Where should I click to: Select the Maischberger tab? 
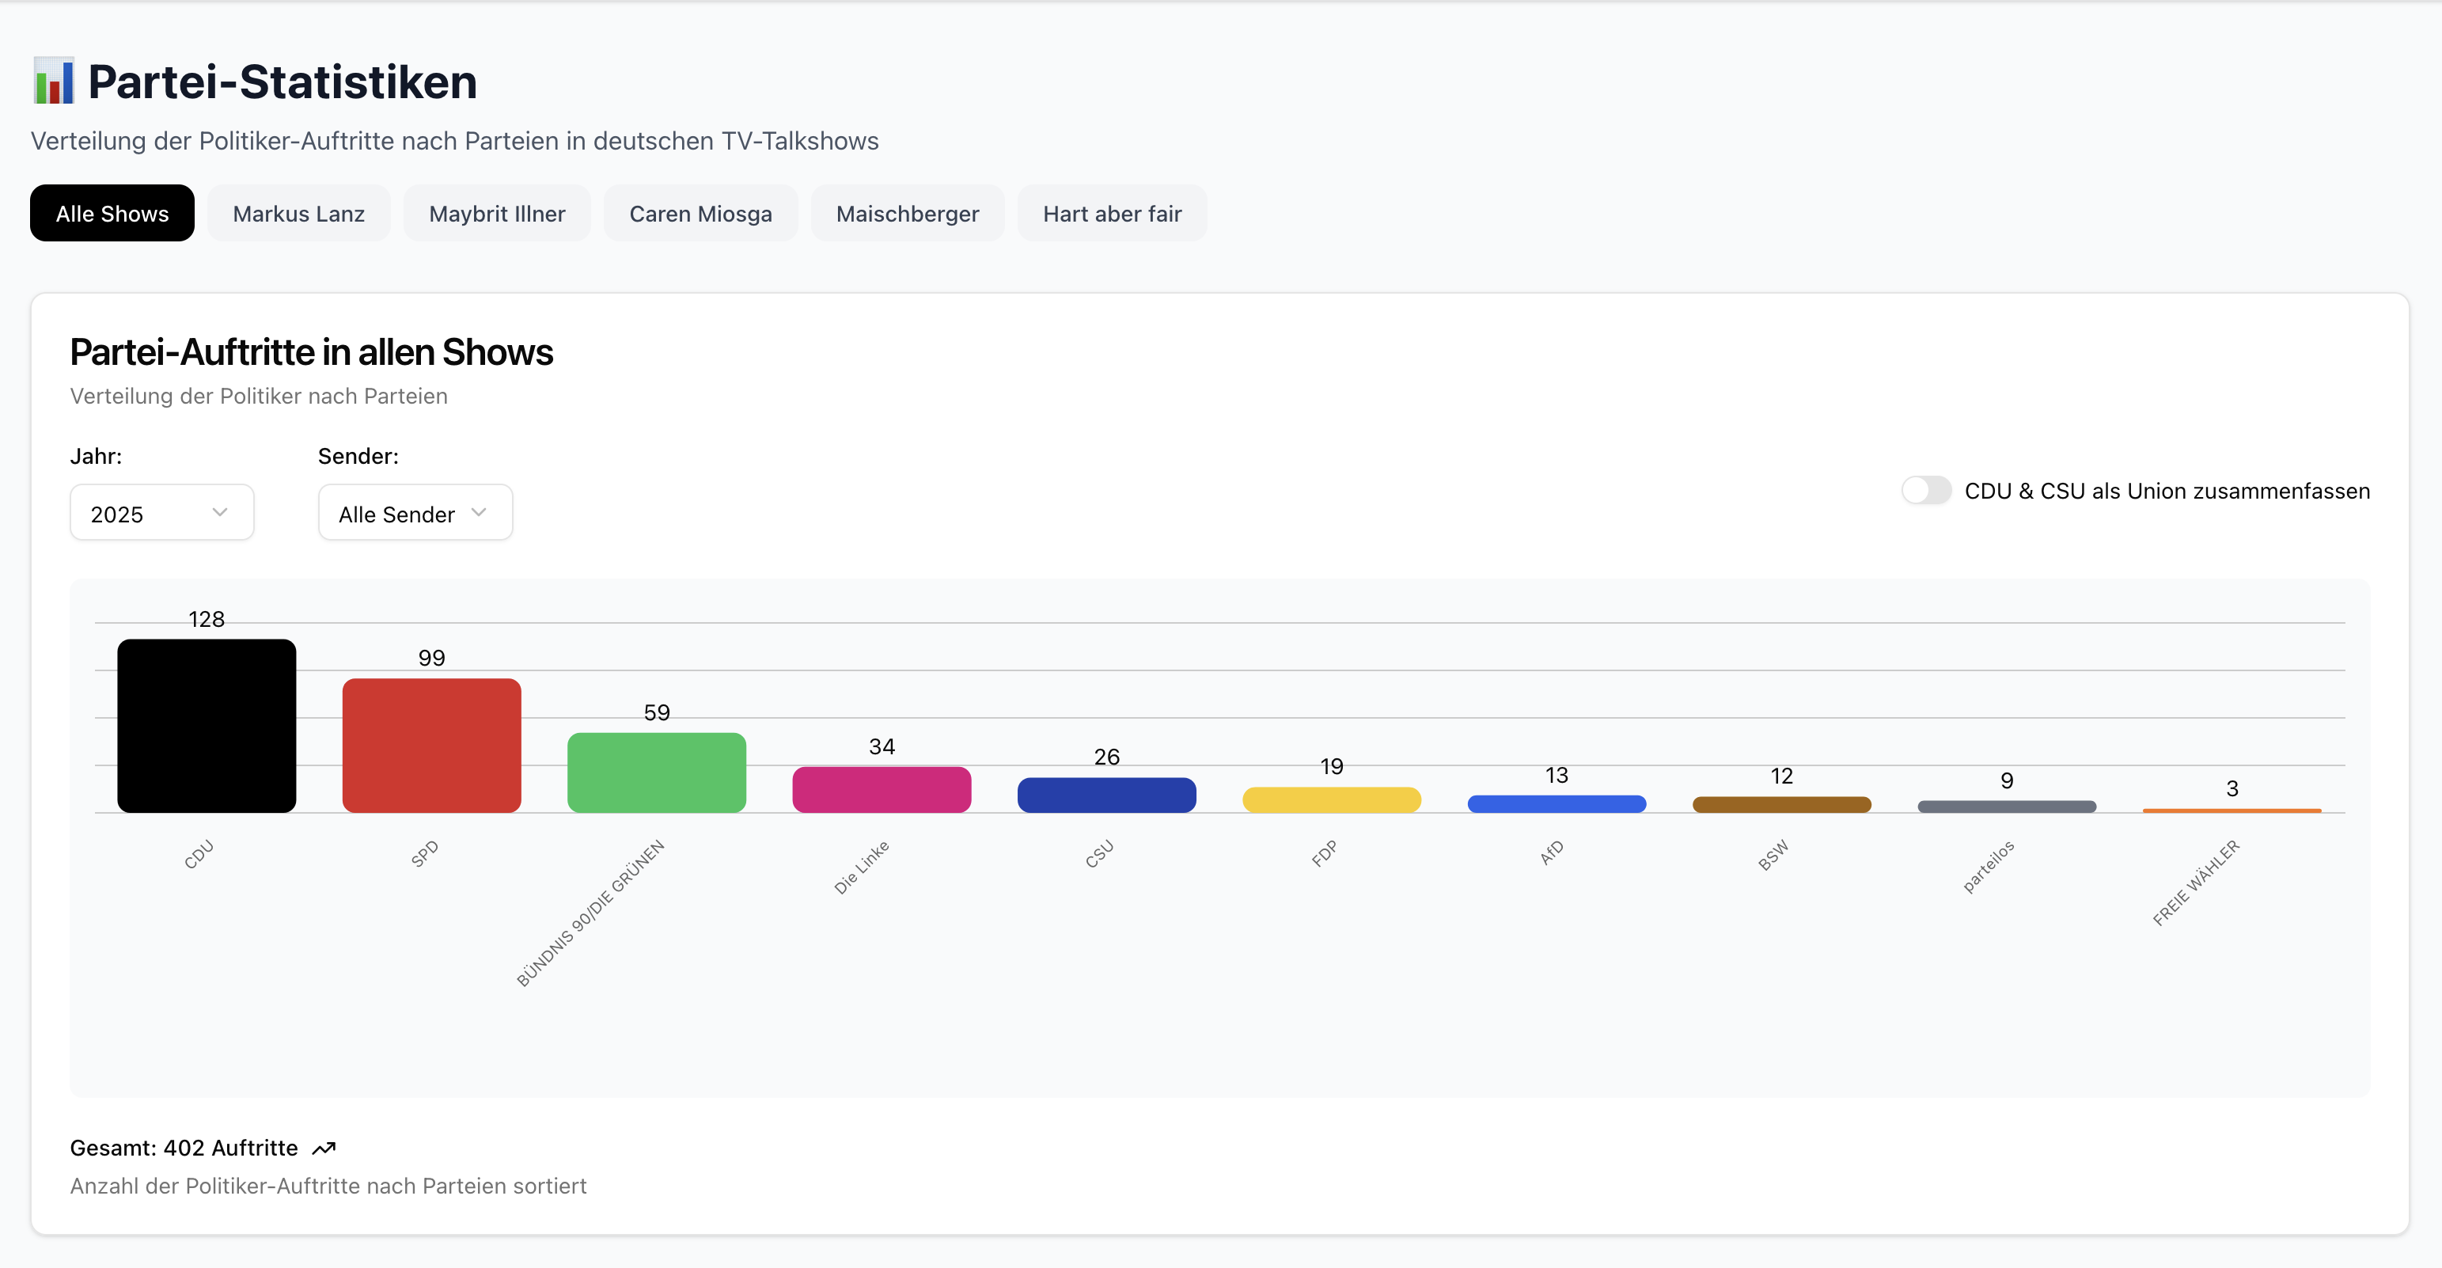tap(907, 214)
